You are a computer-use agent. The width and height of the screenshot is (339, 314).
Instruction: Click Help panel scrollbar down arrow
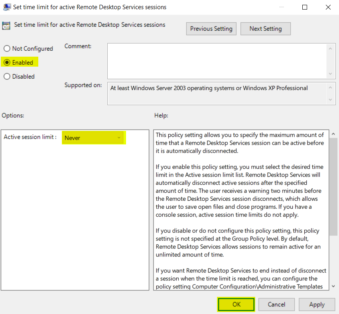coord(334,286)
